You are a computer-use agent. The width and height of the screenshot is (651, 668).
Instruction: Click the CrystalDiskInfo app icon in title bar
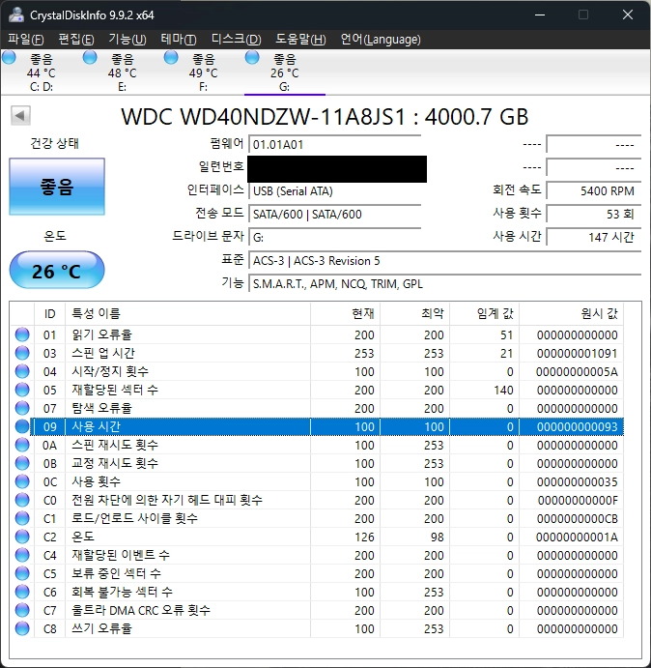point(16,15)
